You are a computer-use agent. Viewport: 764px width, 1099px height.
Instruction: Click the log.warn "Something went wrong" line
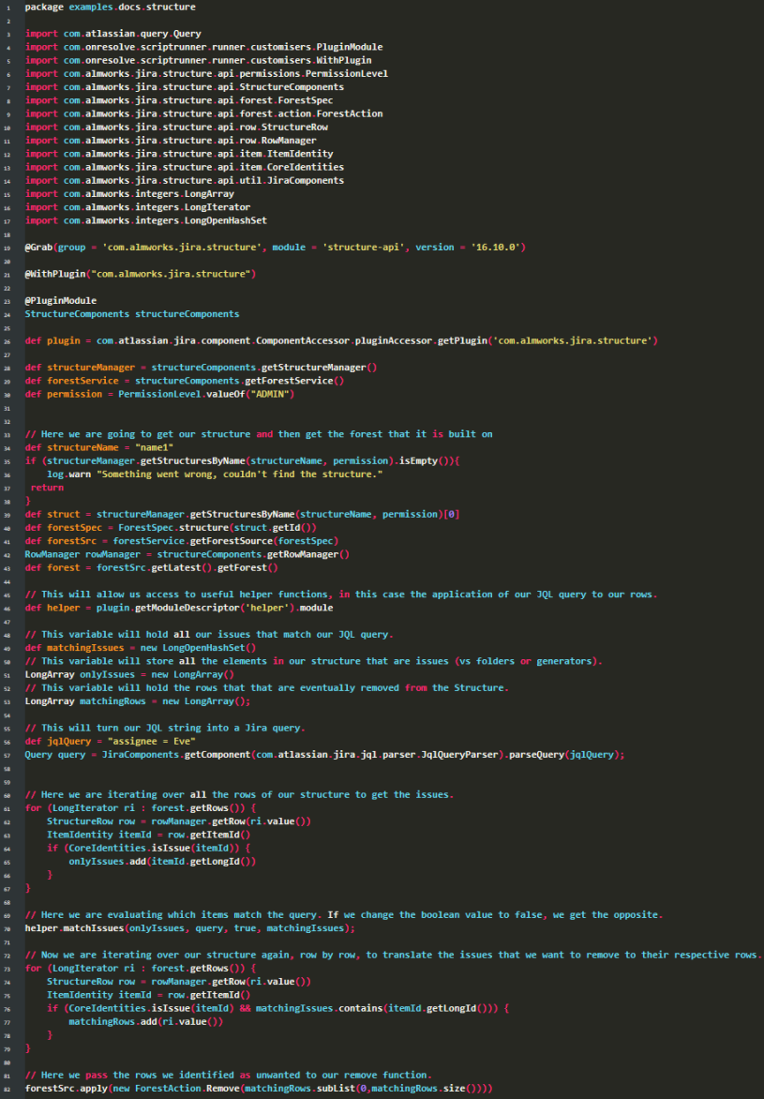(215, 474)
